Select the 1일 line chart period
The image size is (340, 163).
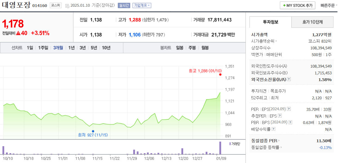30,48
